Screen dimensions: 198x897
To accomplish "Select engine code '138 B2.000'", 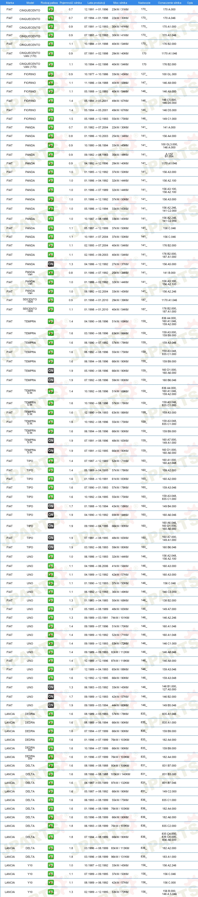I will 169,600.
